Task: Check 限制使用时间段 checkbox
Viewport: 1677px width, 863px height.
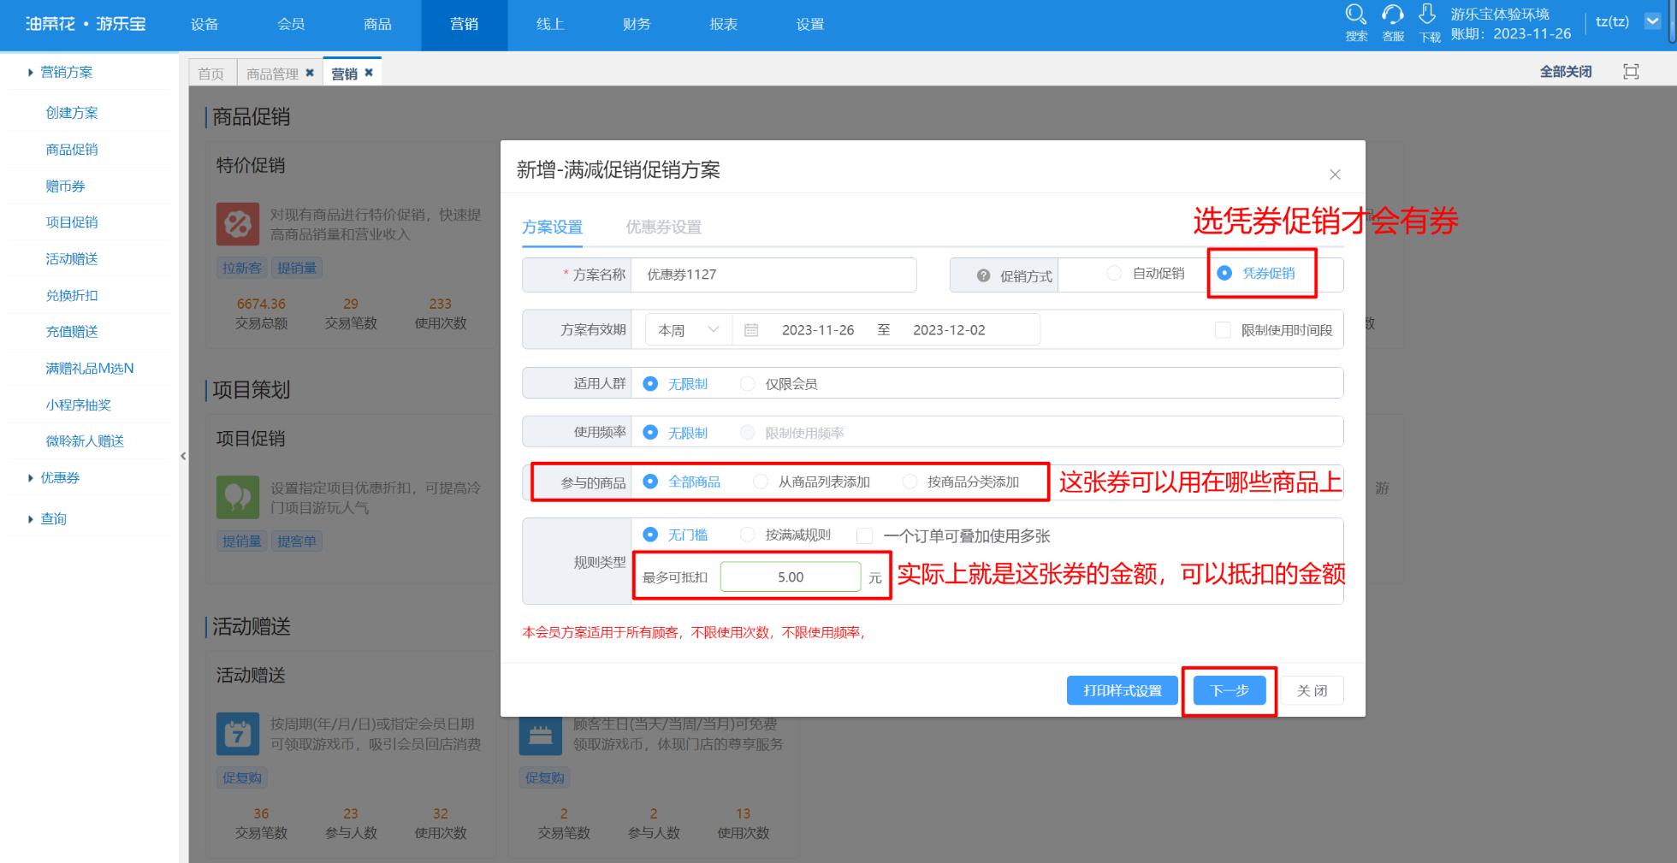Action: pos(1223,330)
